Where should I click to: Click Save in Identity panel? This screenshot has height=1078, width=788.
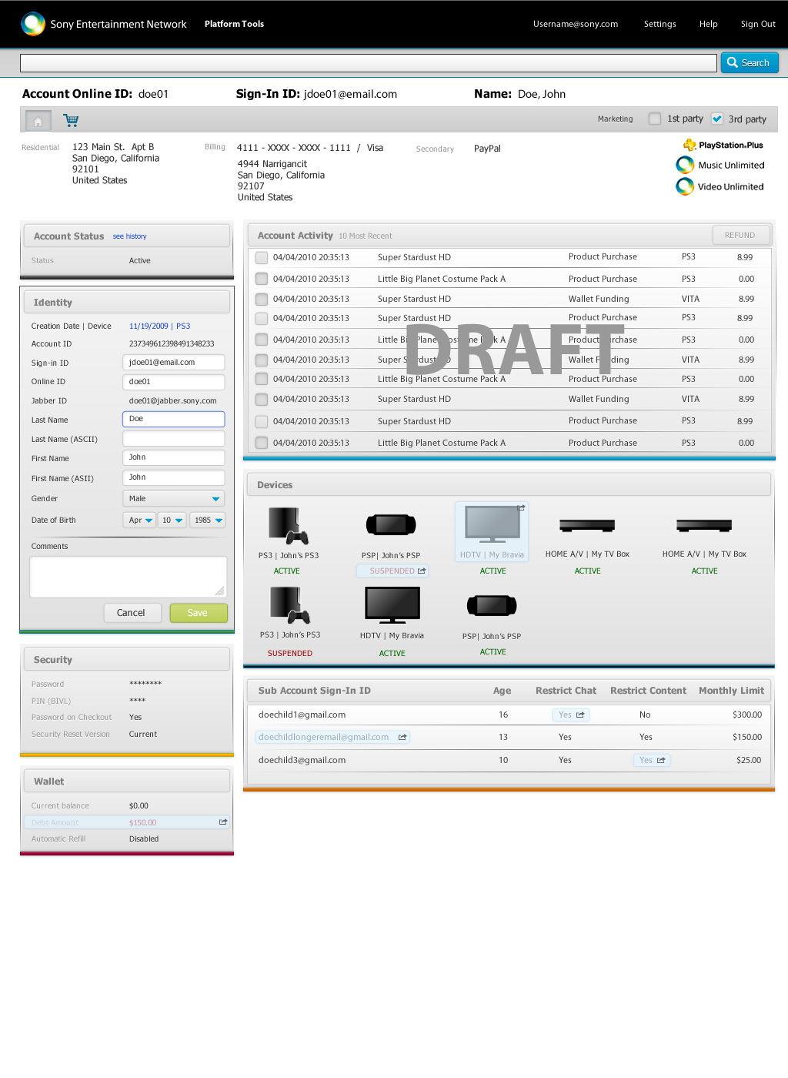click(x=198, y=613)
